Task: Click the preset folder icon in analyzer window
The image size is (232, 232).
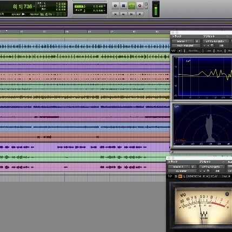Action: 212,45
